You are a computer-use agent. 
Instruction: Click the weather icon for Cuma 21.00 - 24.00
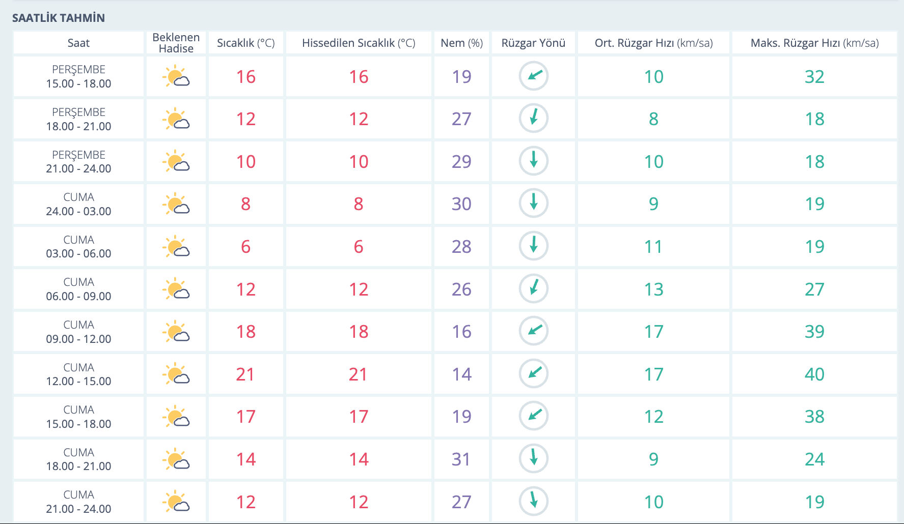[x=176, y=502]
